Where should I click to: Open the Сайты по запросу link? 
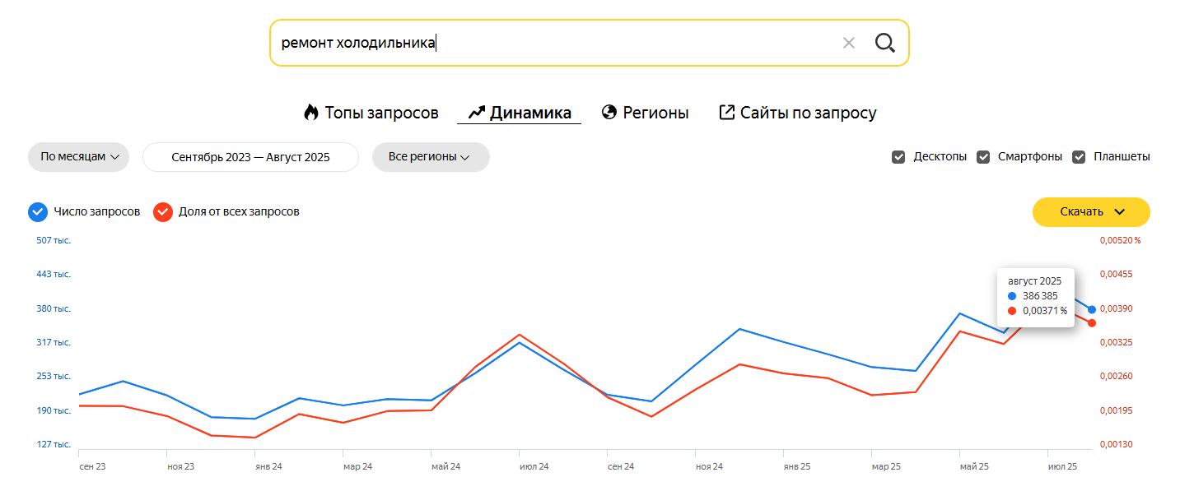[x=808, y=113]
